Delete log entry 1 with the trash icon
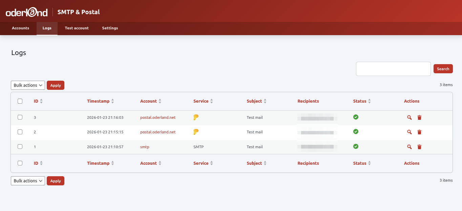The width and height of the screenshot is (462, 211). coord(419,147)
